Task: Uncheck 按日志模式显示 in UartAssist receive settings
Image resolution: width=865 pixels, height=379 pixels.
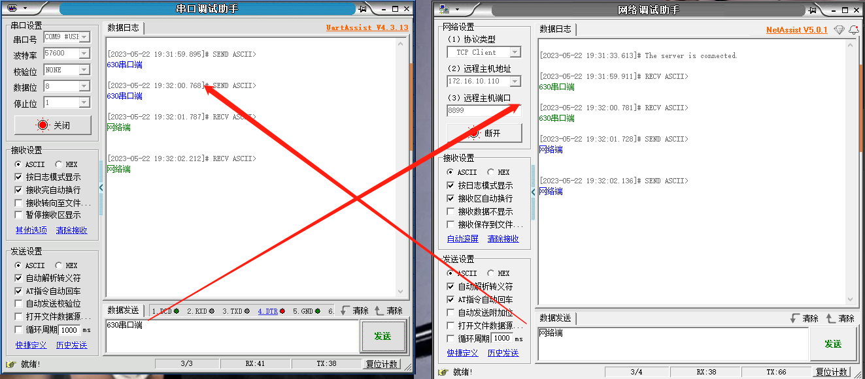Action: coord(18,177)
